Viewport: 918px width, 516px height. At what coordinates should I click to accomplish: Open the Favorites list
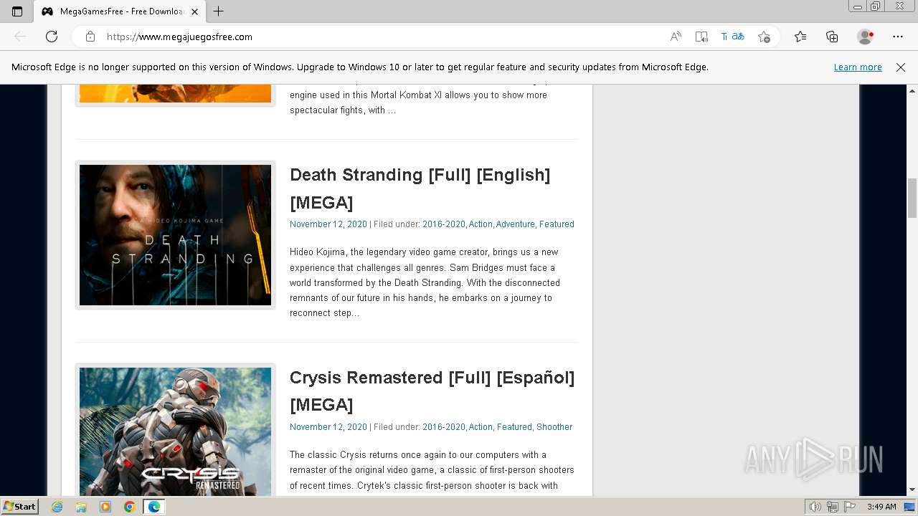point(800,37)
